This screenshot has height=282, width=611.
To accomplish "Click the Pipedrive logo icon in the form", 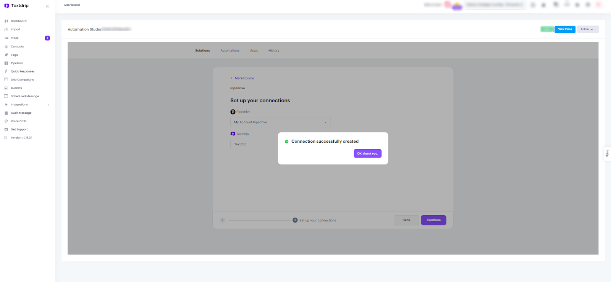I will coord(233,112).
